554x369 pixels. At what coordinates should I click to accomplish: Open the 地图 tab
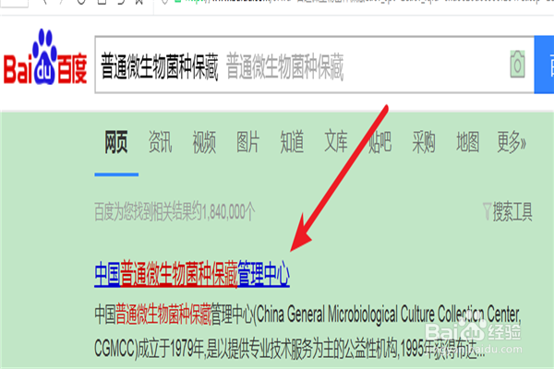pos(468,142)
